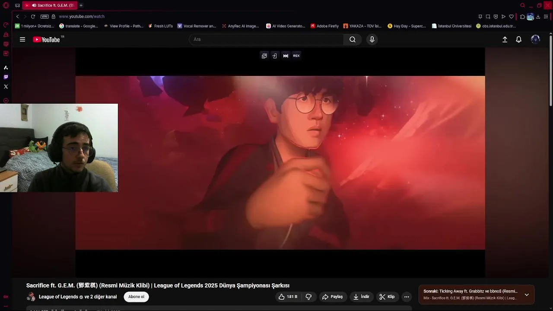Toggle the VPN badge in address bar
Image resolution: width=553 pixels, height=311 pixels.
44,16
